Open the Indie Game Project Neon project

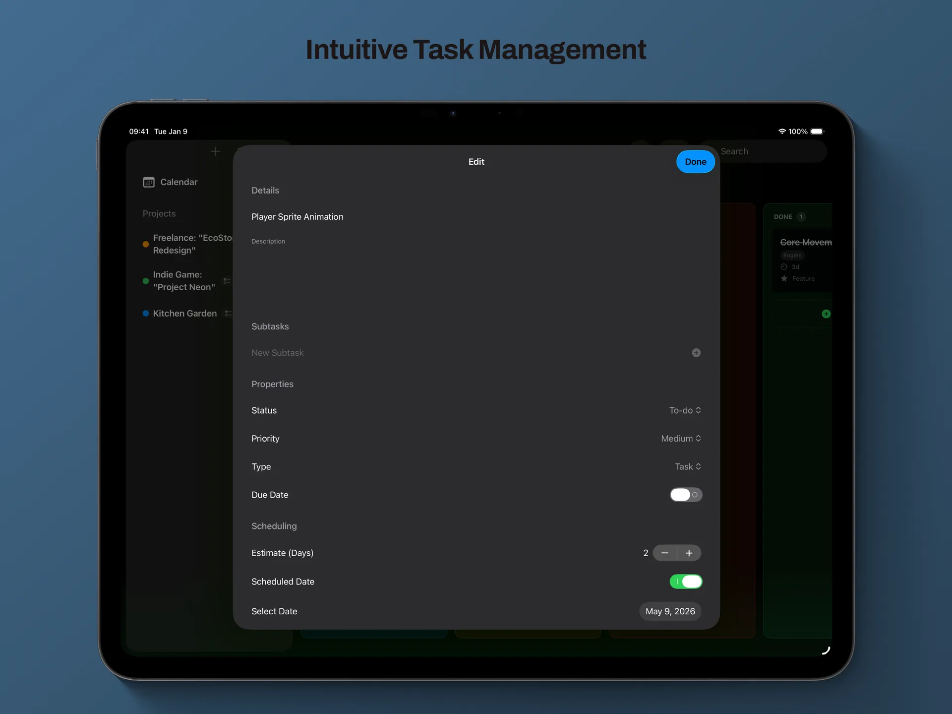[183, 281]
